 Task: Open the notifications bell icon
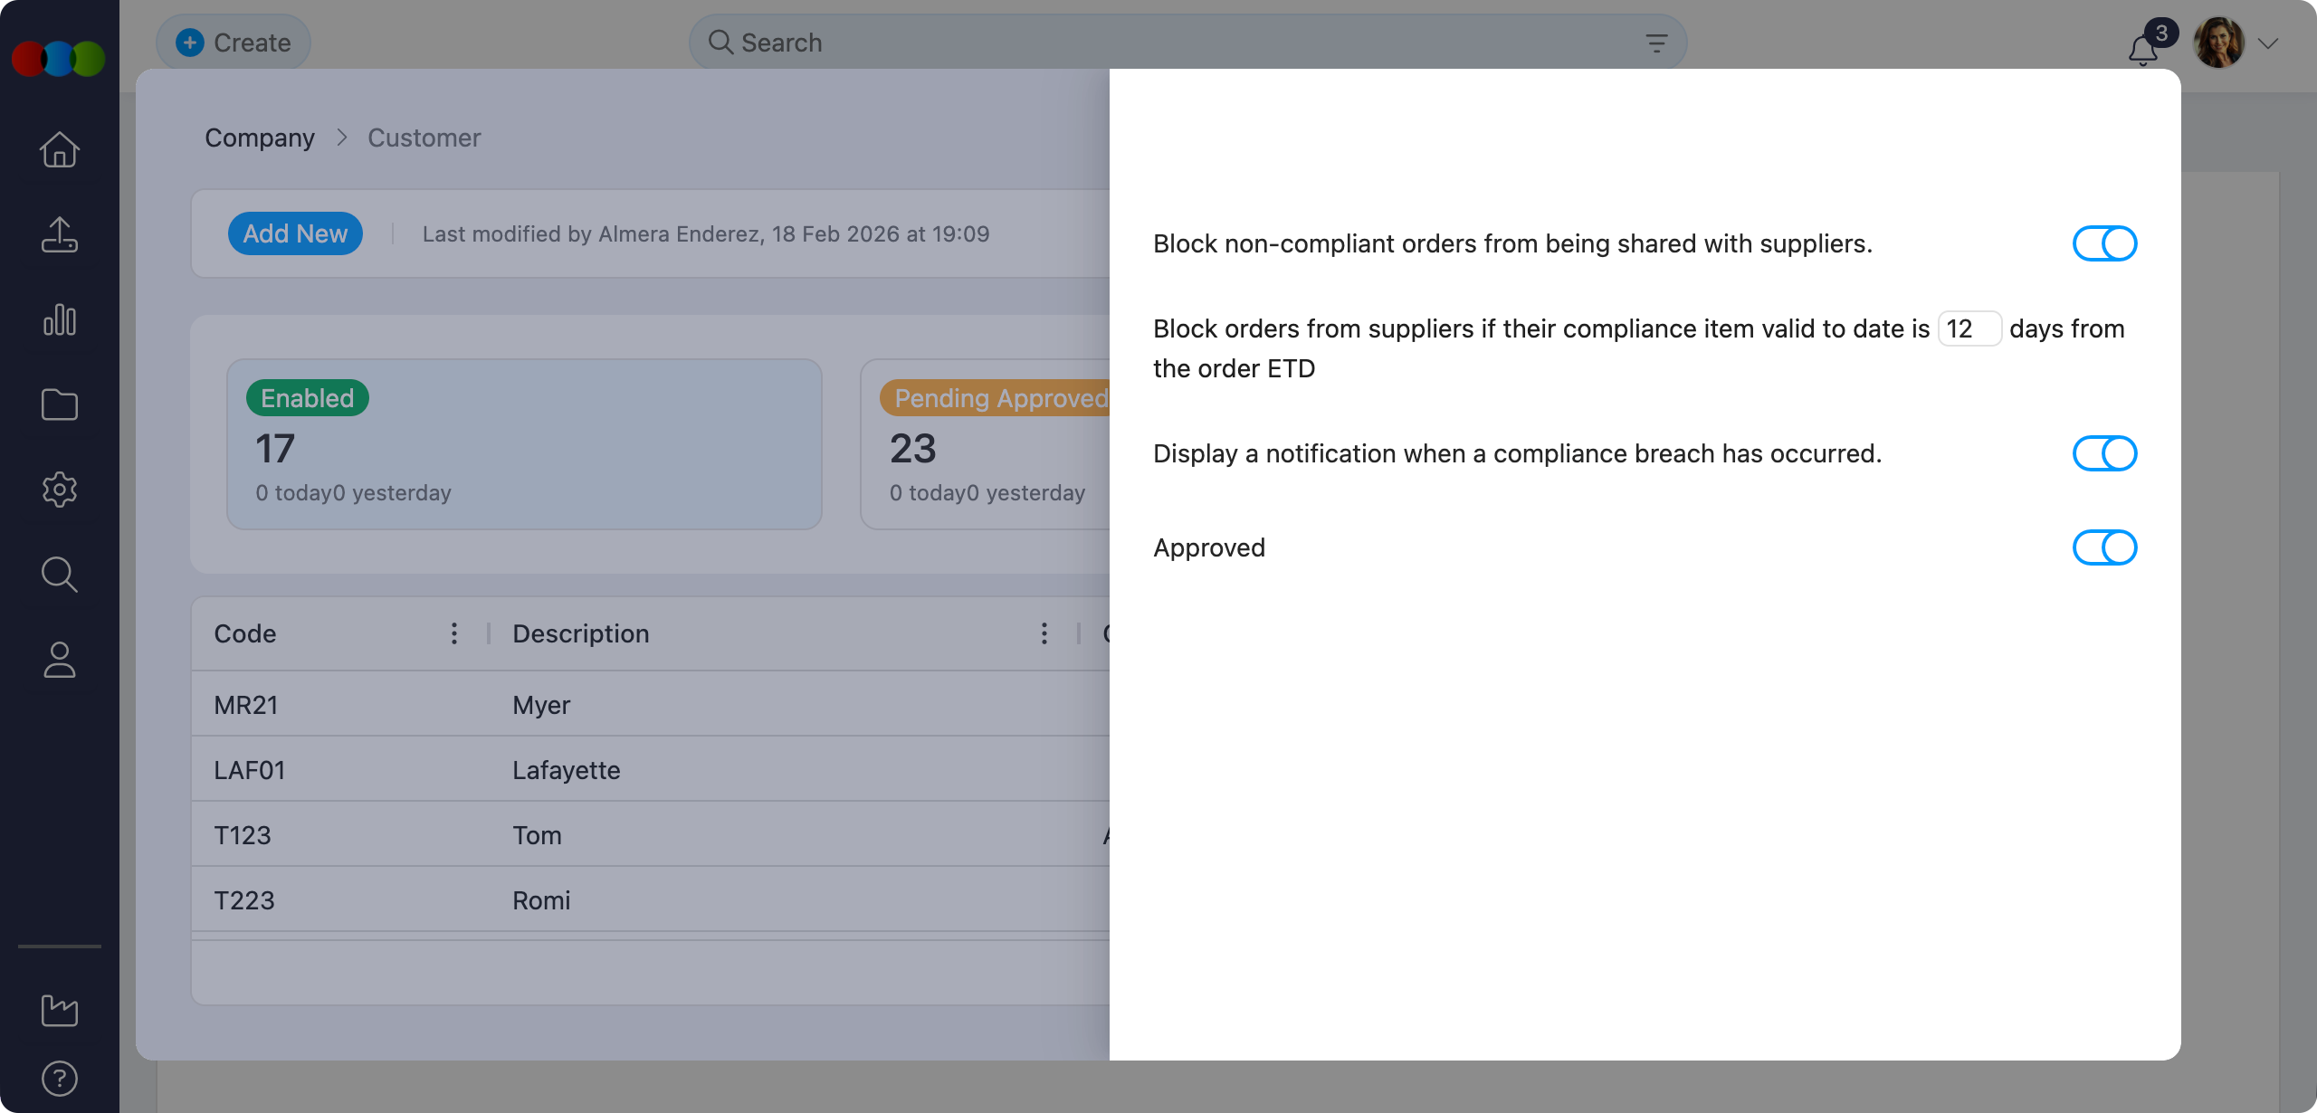click(x=2142, y=49)
